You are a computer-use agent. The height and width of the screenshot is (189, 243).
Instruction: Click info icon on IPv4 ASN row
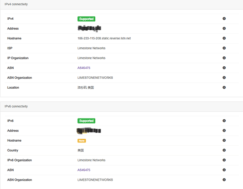tap(224, 68)
